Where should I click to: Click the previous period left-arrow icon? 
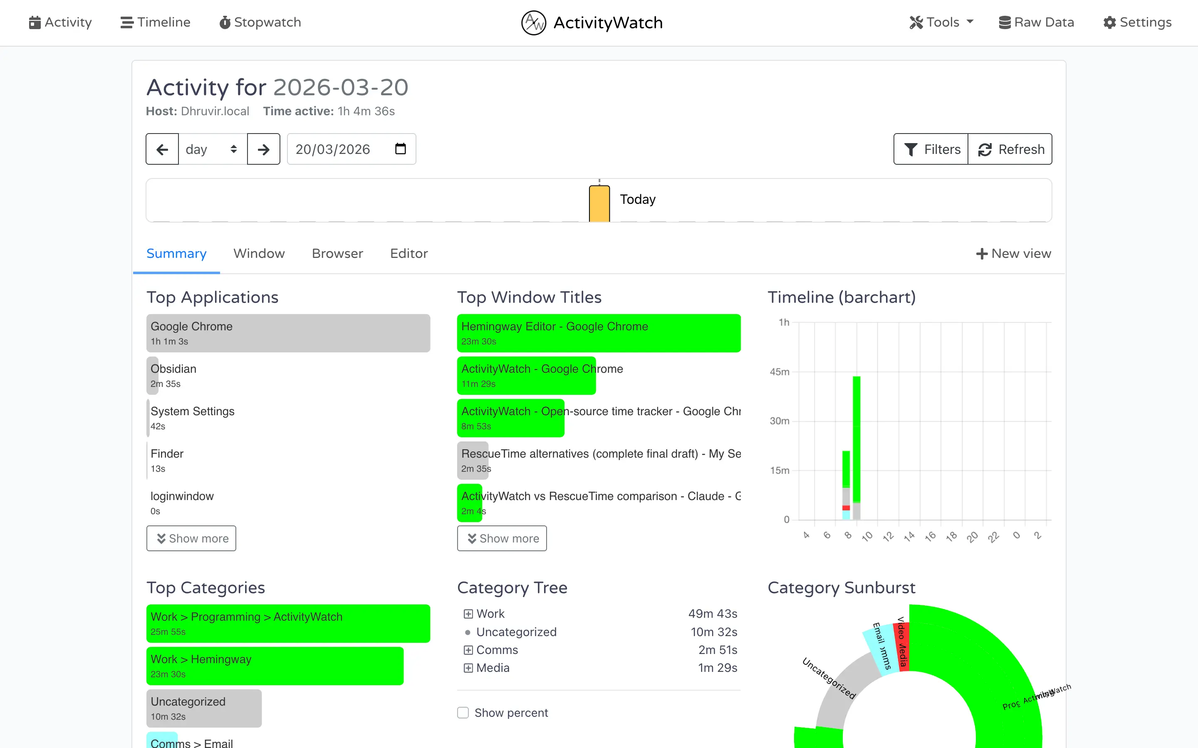click(162, 149)
